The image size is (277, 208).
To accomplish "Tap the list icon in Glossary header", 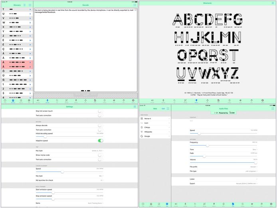I will click(x=25, y=5).
